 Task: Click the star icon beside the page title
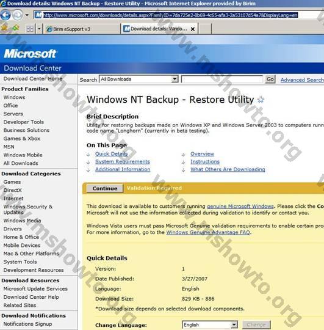click(x=261, y=100)
